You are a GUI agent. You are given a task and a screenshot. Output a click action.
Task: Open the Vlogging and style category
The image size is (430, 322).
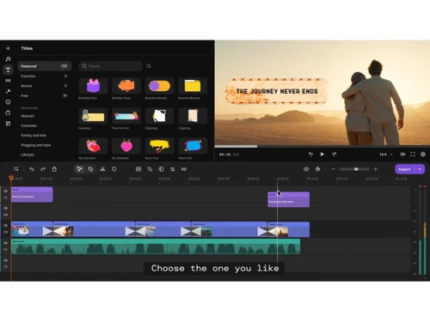(x=35, y=145)
